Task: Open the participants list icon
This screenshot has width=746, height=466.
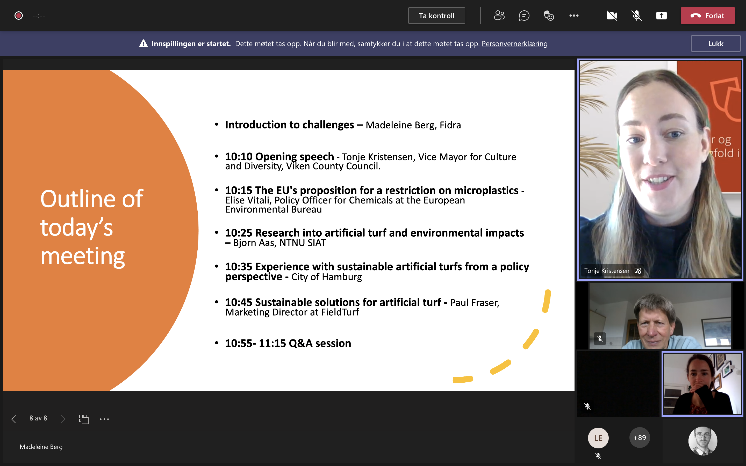Action: pos(499,16)
